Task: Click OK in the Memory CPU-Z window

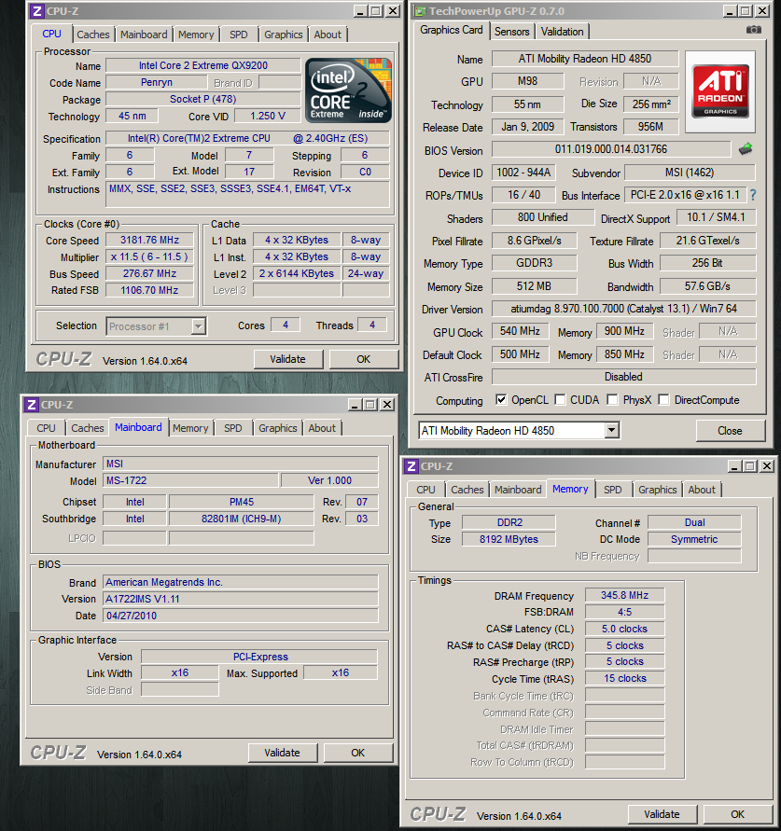Action: [737, 814]
